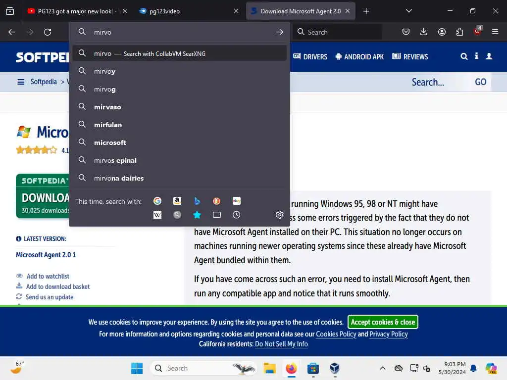Open Windows Start menu

pyautogui.click(x=137, y=368)
